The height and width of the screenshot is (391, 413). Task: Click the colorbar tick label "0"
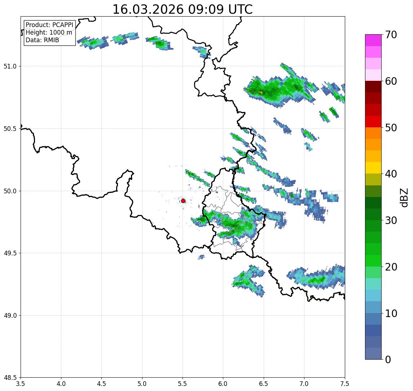(x=388, y=359)
